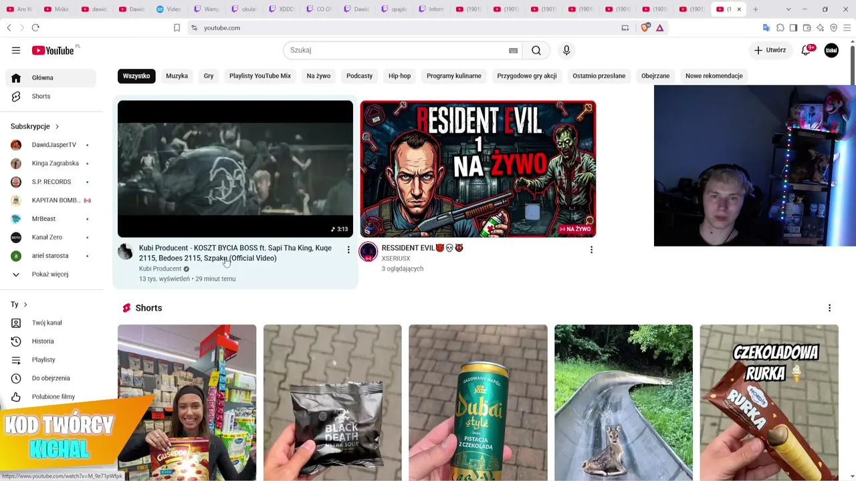Open the tab search dropdown arrow

click(x=788, y=9)
